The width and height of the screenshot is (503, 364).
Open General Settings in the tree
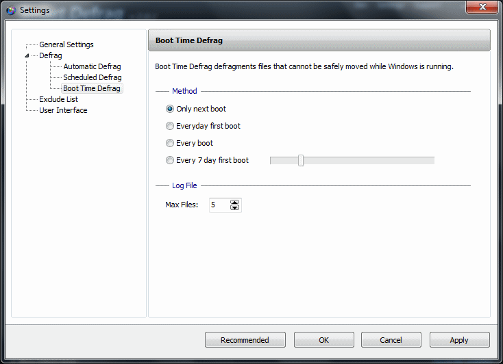point(66,44)
